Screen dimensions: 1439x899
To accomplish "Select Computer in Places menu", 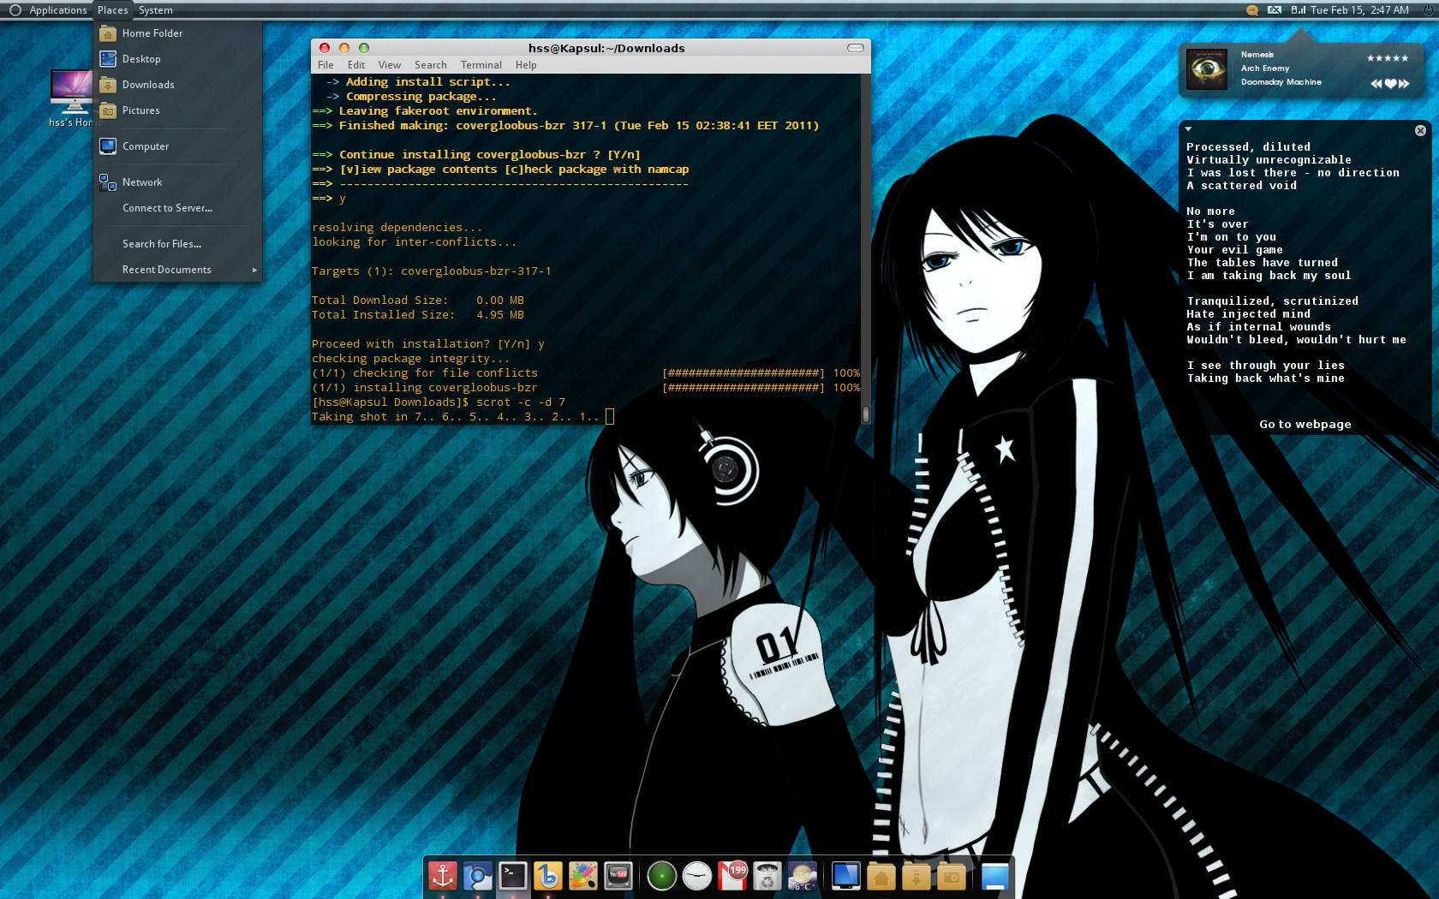I will click(x=177, y=146).
